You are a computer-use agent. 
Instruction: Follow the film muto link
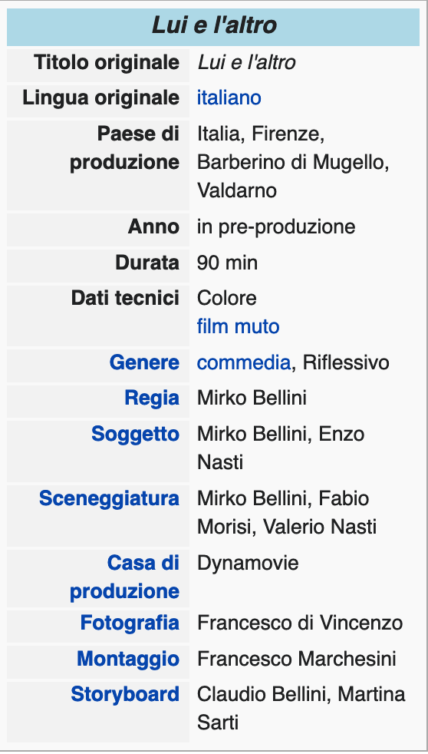tap(239, 326)
